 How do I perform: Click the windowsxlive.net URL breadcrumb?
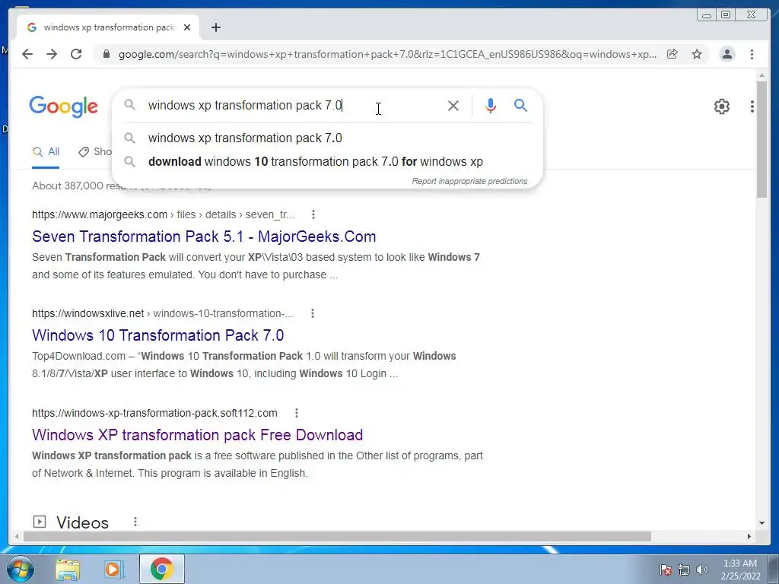(x=163, y=313)
